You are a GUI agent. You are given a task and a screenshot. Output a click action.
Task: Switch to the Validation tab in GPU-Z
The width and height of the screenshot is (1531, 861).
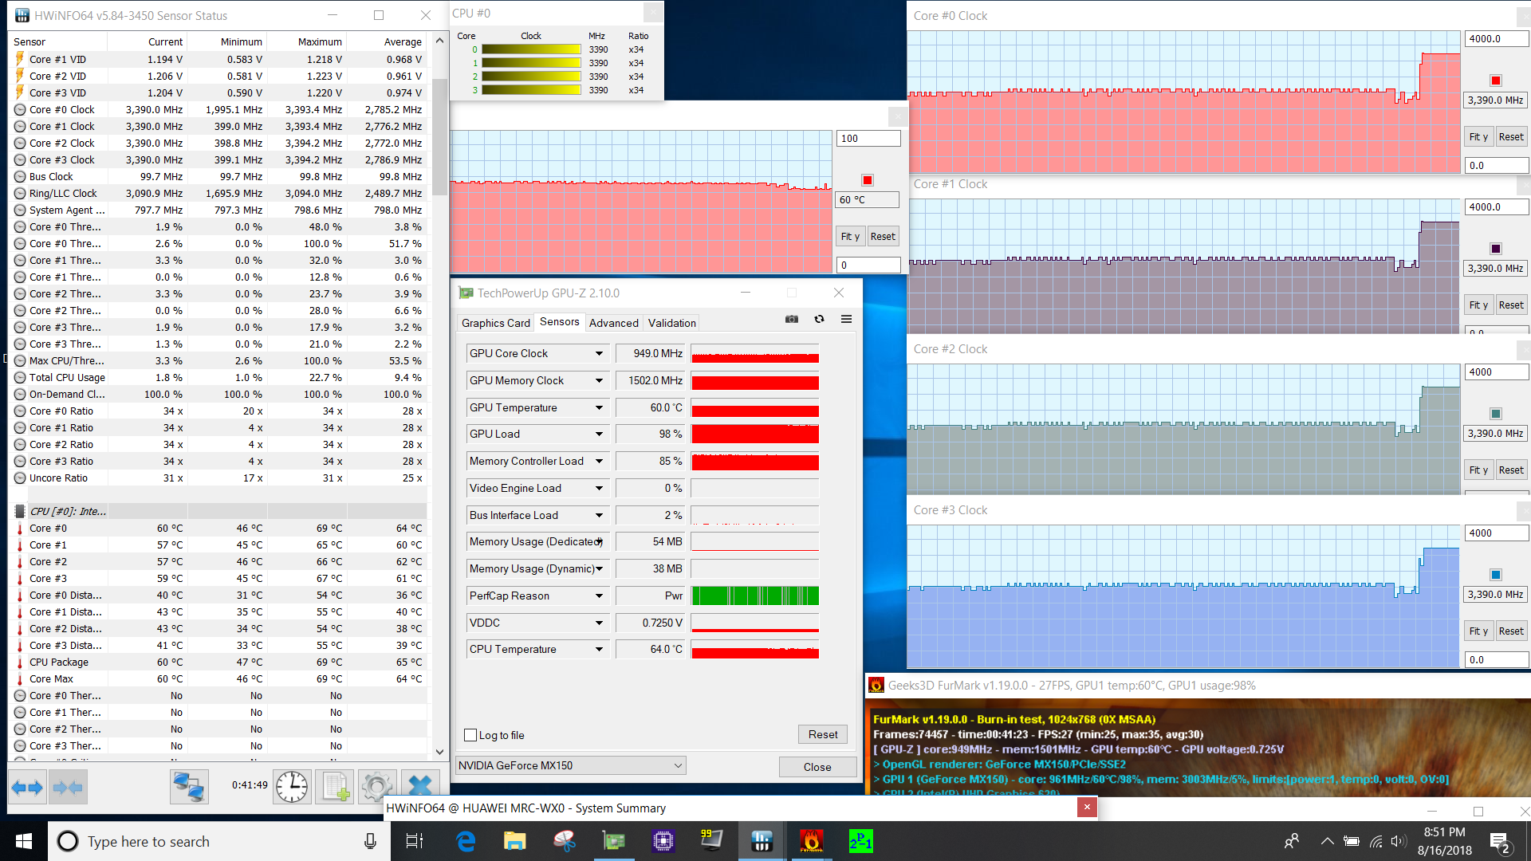coord(671,323)
